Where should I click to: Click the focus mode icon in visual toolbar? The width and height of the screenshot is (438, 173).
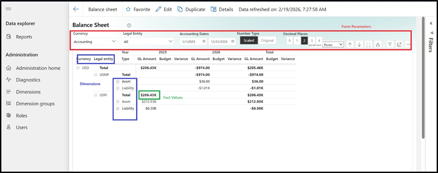click(399, 44)
